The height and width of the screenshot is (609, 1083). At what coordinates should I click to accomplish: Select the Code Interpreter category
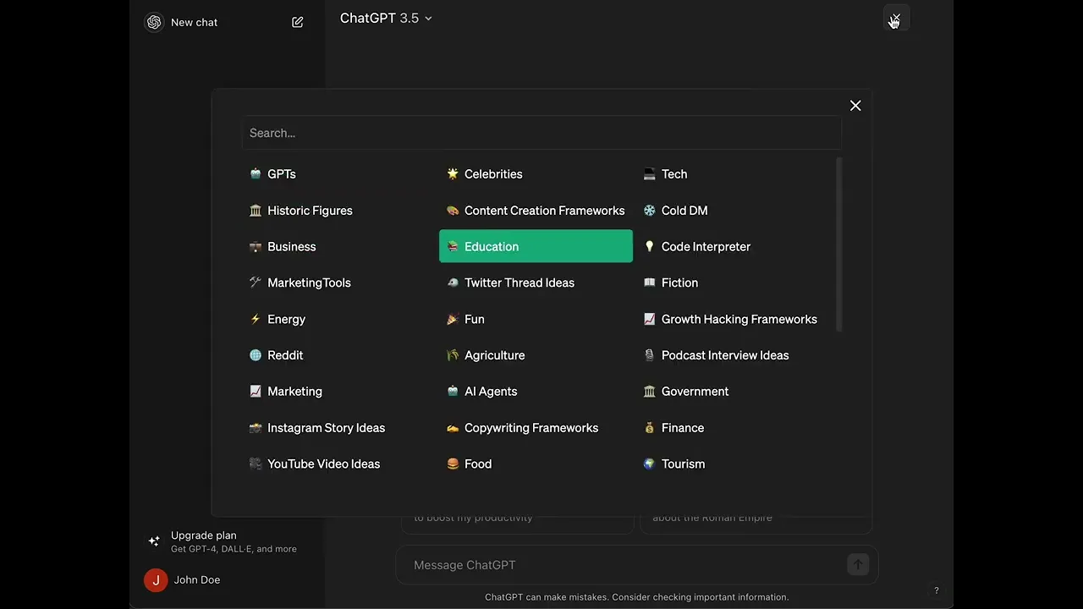706,246
